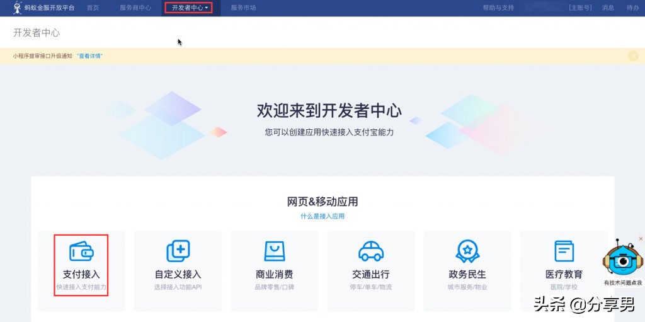Click the 城市服务/物业 subtitle
The width and height of the screenshot is (645, 322).
pyautogui.click(x=467, y=287)
